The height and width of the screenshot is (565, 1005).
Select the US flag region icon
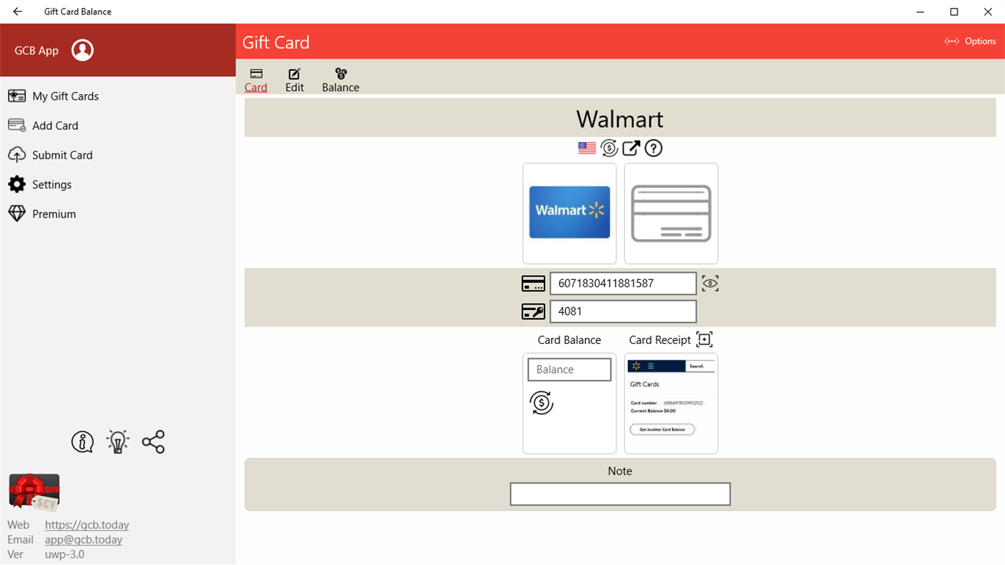pyautogui.click(x=587, y=147)
